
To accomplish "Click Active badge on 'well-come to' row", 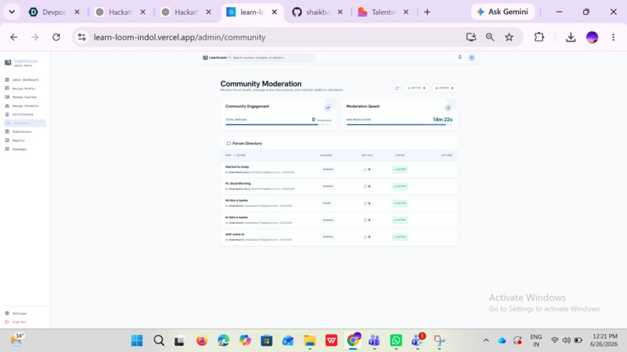I will [x=400, y=237].
